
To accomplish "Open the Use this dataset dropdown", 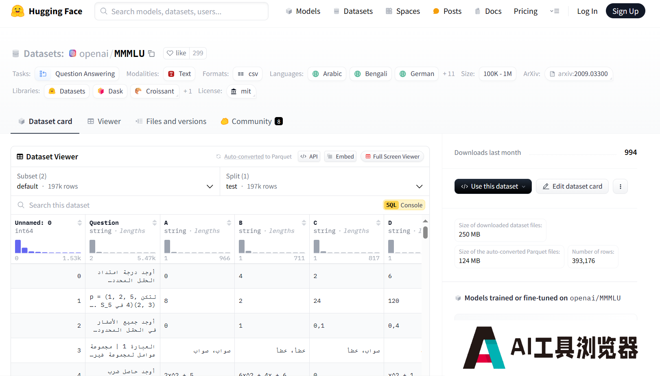I will point(493,187).
